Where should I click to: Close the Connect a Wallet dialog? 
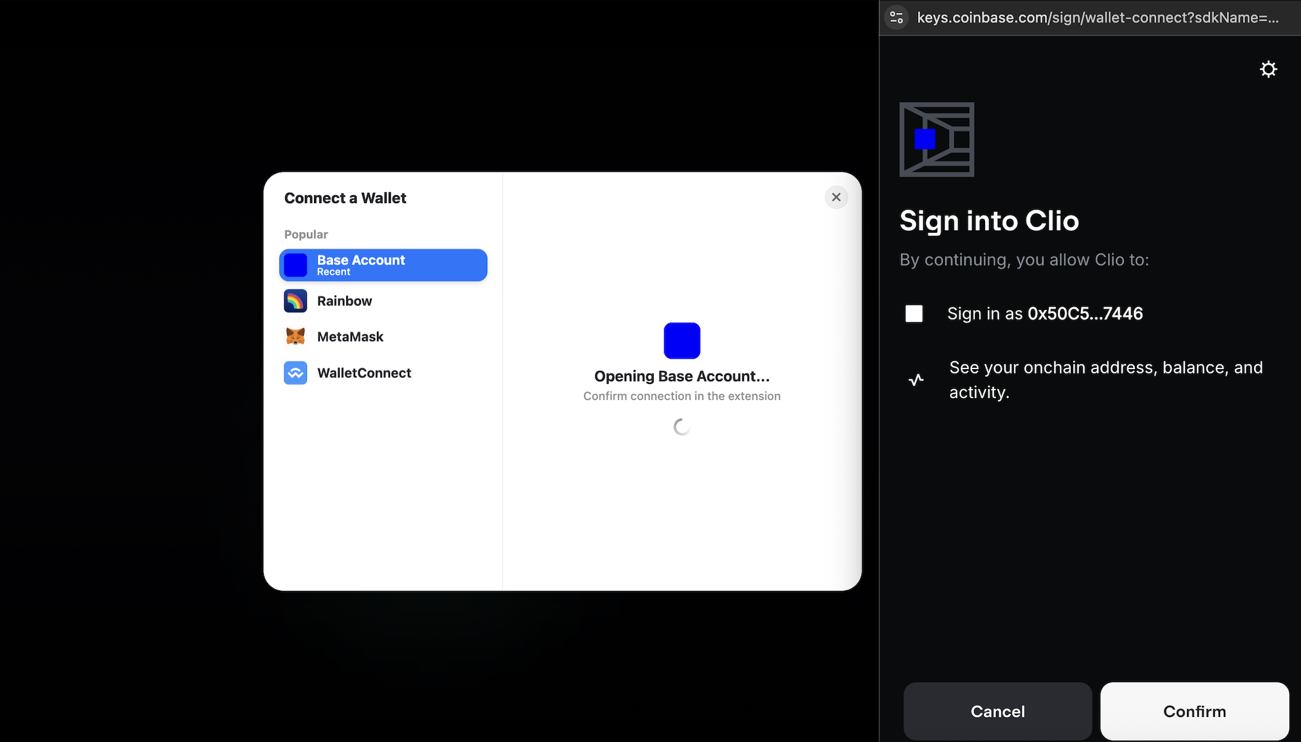tap(836, 197)
